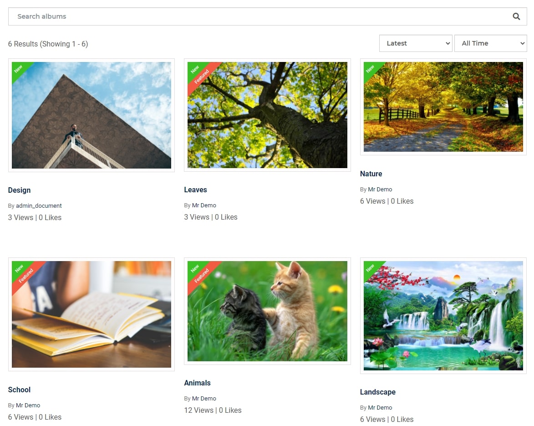534x426 pixels.
Task: Expand the All Time filter dropdown
Action: point(490,43)
